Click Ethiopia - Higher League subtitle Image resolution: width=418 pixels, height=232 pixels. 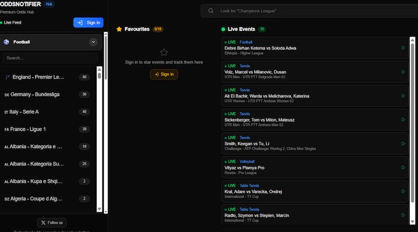[x=244, y=53]
